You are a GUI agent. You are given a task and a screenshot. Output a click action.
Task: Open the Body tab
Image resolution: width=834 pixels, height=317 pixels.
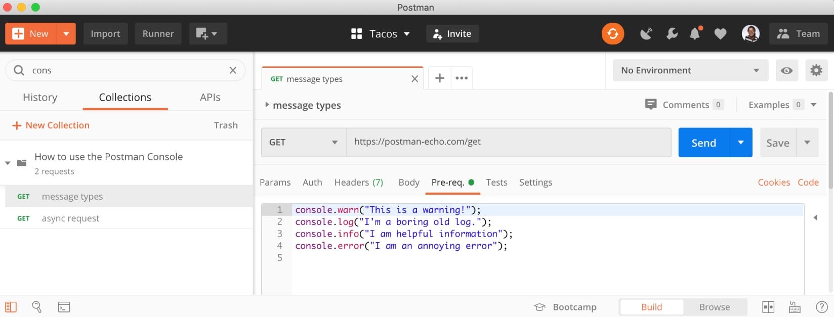(x=409, y=183)
